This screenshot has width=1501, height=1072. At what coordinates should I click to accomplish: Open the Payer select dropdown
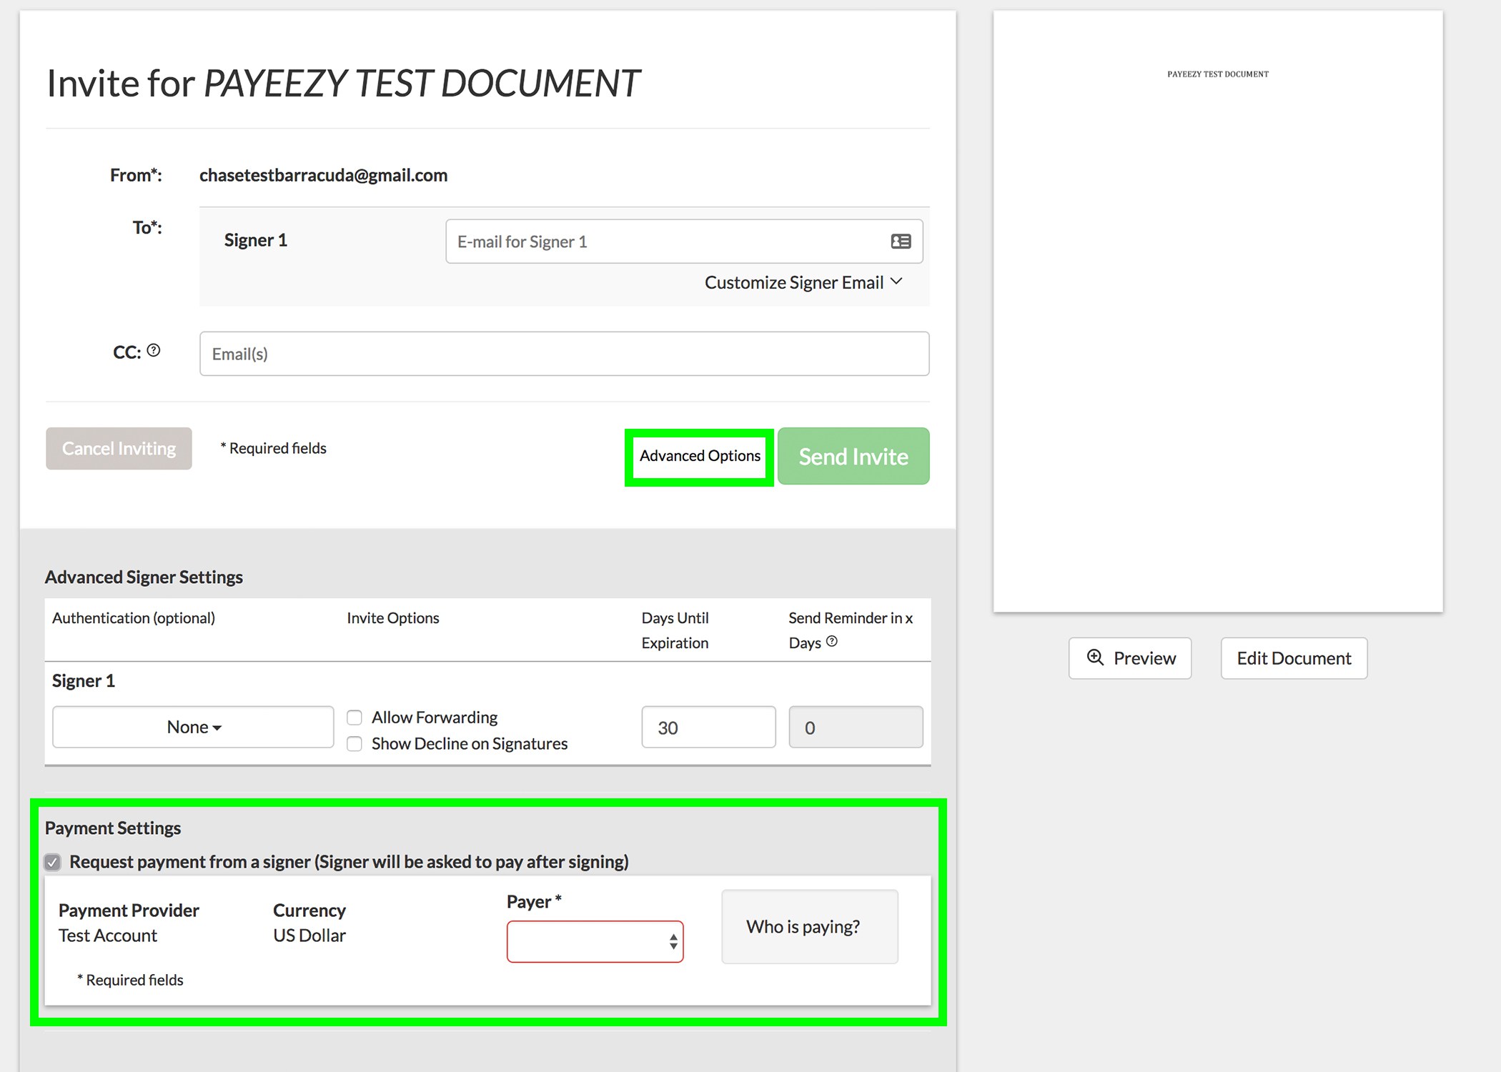coord(595,942)
